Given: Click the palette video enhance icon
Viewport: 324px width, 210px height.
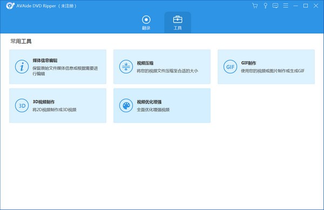Looking at the screenshot, I should pyautogui.click(x=126, y=105).
